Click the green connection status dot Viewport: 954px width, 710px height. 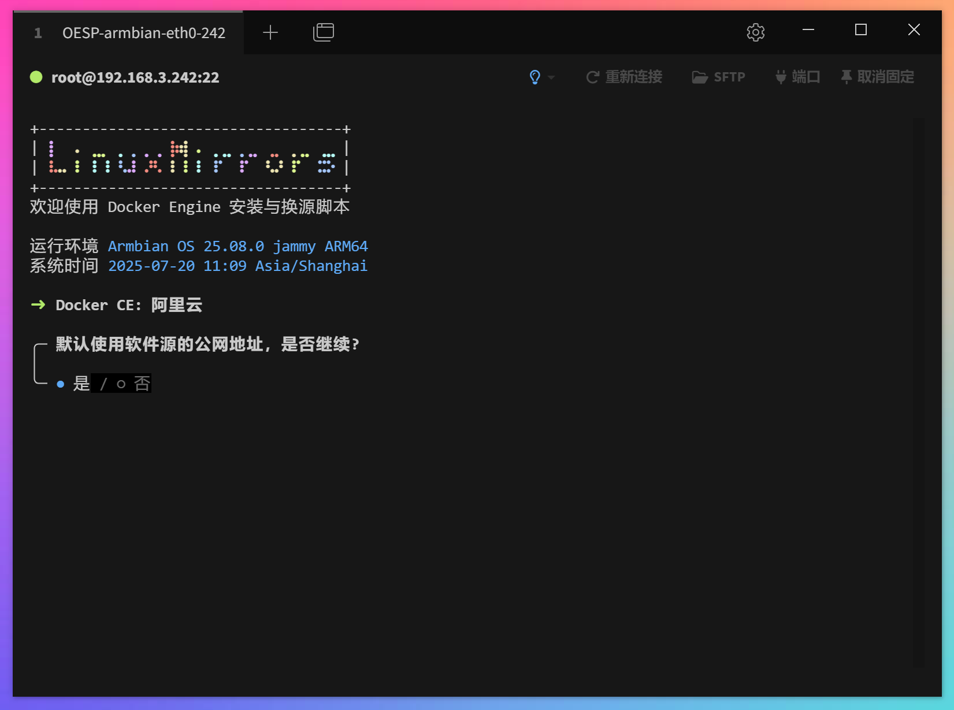tap(36, 77)
